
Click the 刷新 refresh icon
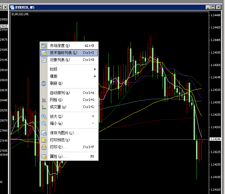pos(44,83)
